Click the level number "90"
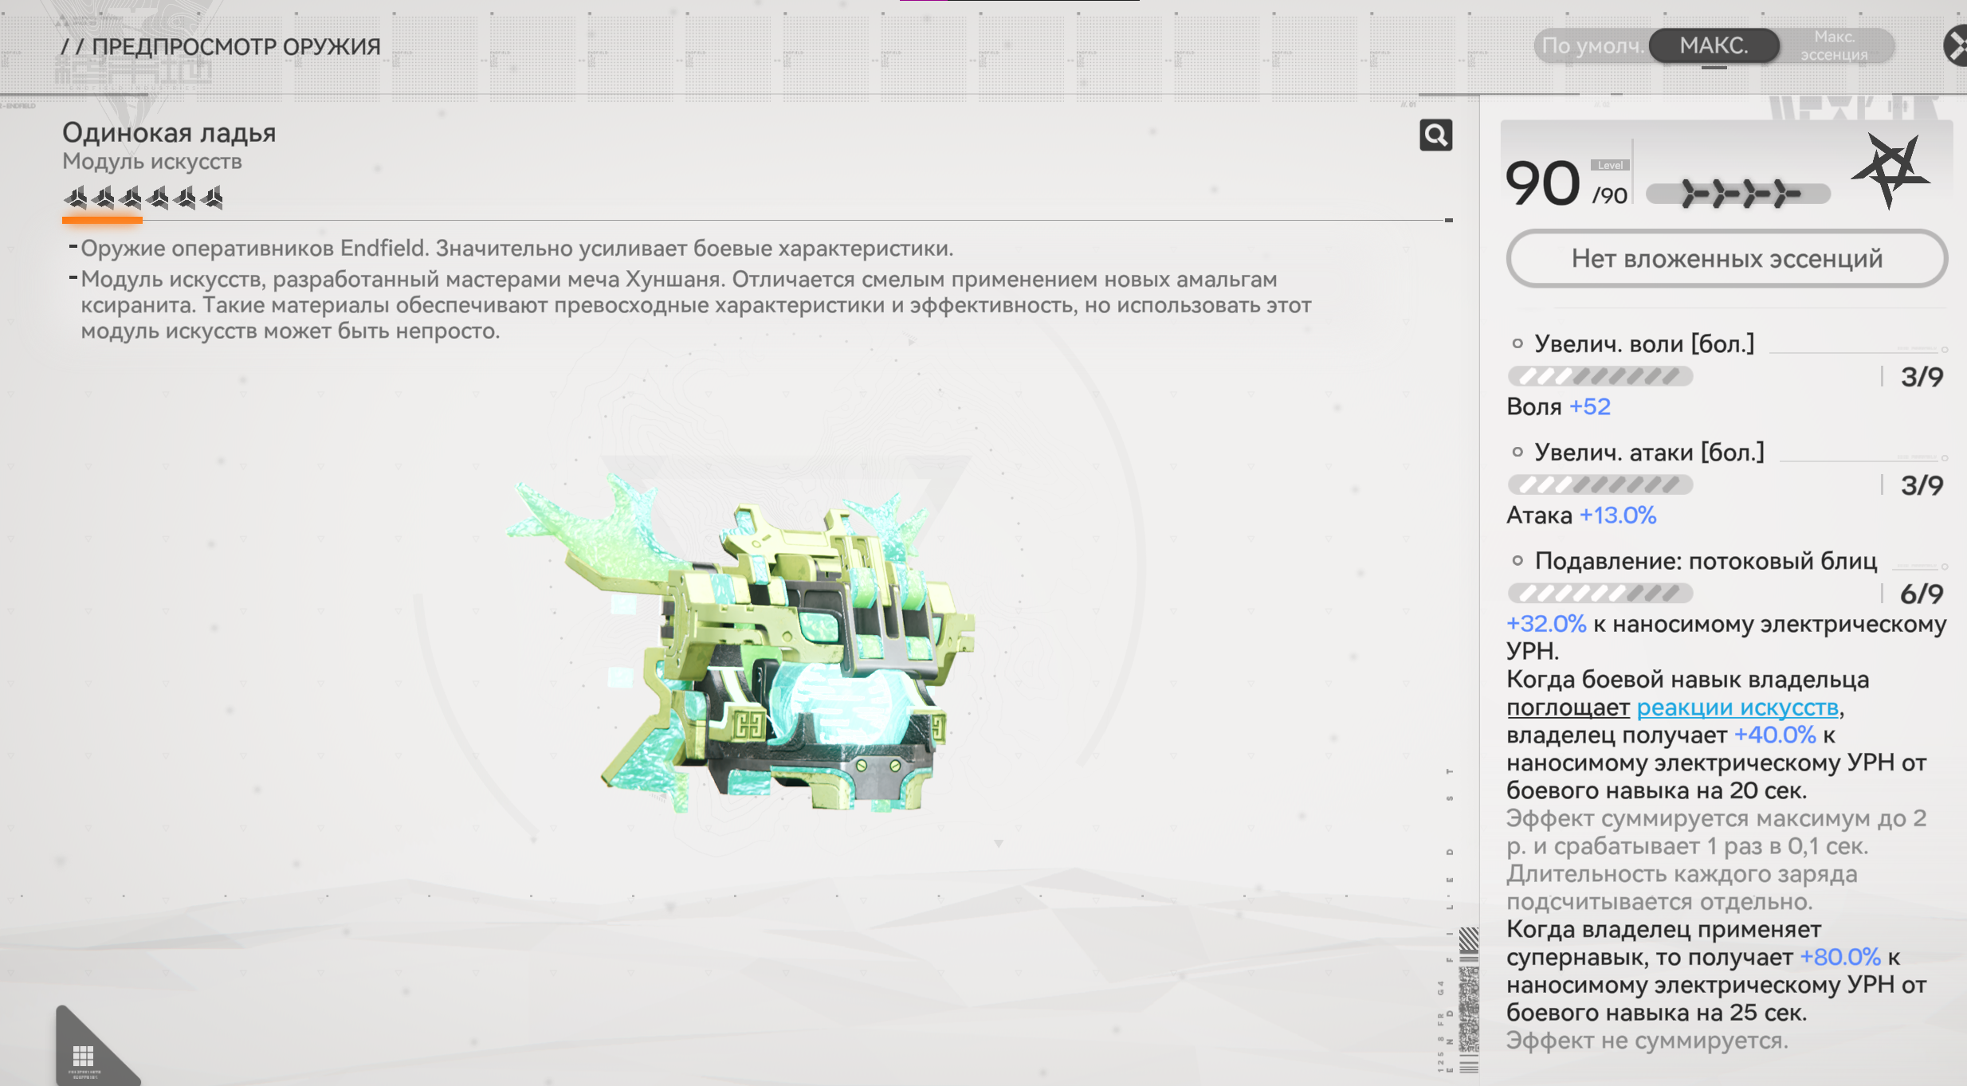Viewport: 1967px width, 1086px height. (1542, 183)
